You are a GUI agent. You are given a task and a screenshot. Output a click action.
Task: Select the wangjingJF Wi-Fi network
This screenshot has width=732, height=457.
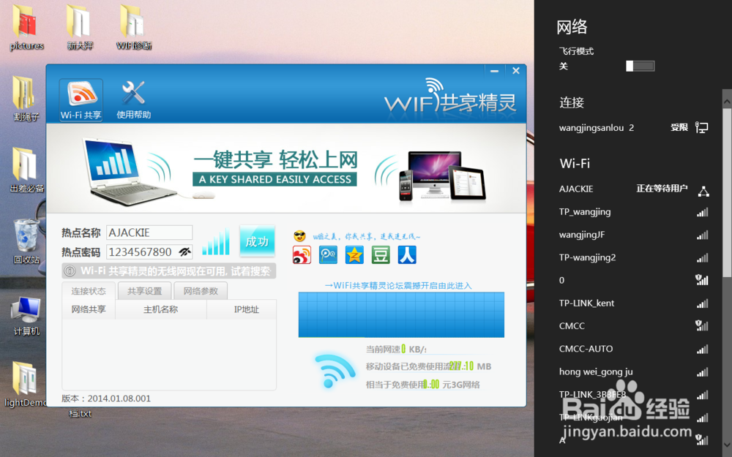[633, 235]
